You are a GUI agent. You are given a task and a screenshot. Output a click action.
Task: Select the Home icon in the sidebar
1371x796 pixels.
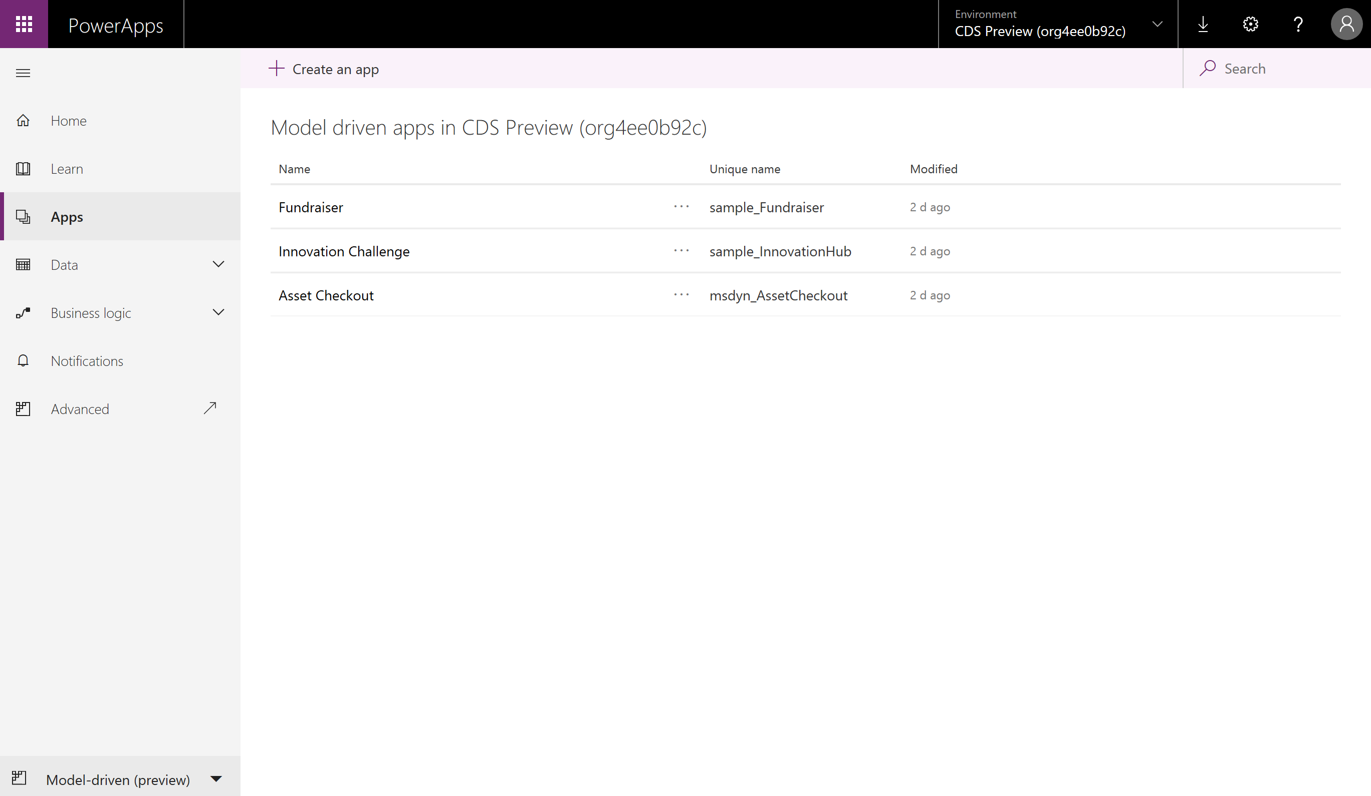[24, 120]
